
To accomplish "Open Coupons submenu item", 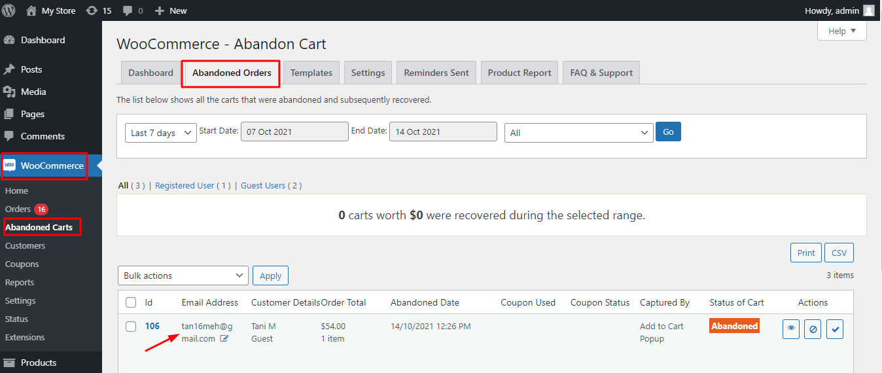I will (x=22, y=264).
